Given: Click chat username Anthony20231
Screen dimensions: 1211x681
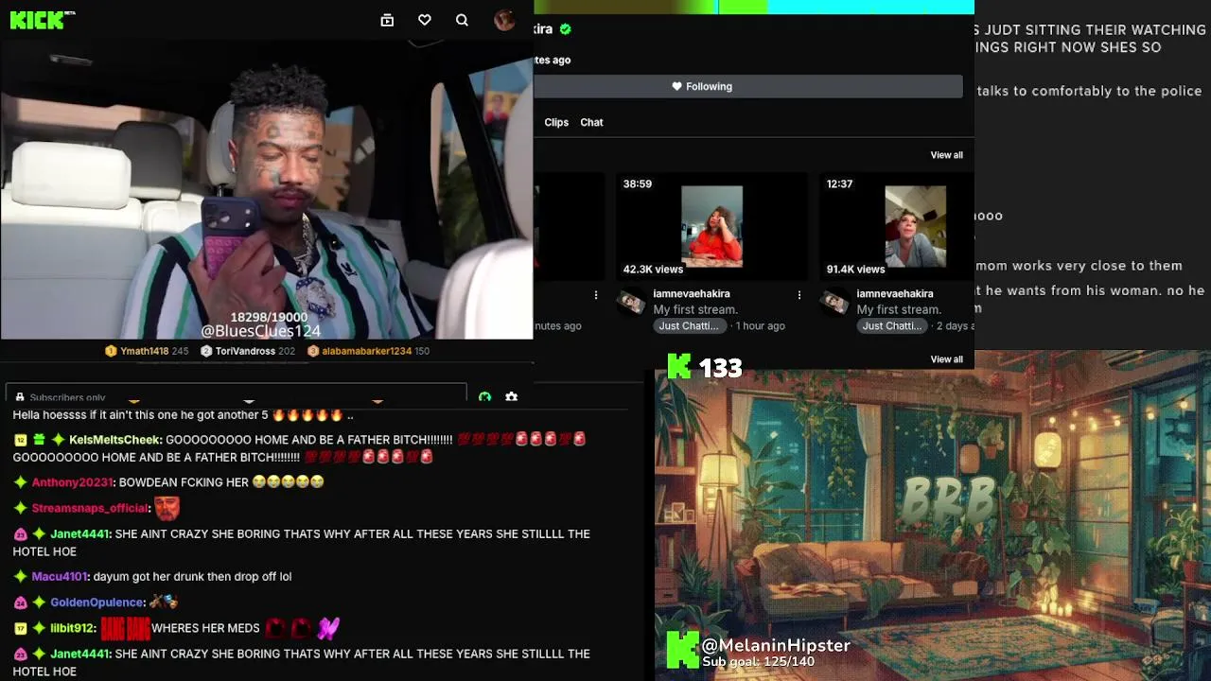Looking at the screenshot, I should pos(72,482).
